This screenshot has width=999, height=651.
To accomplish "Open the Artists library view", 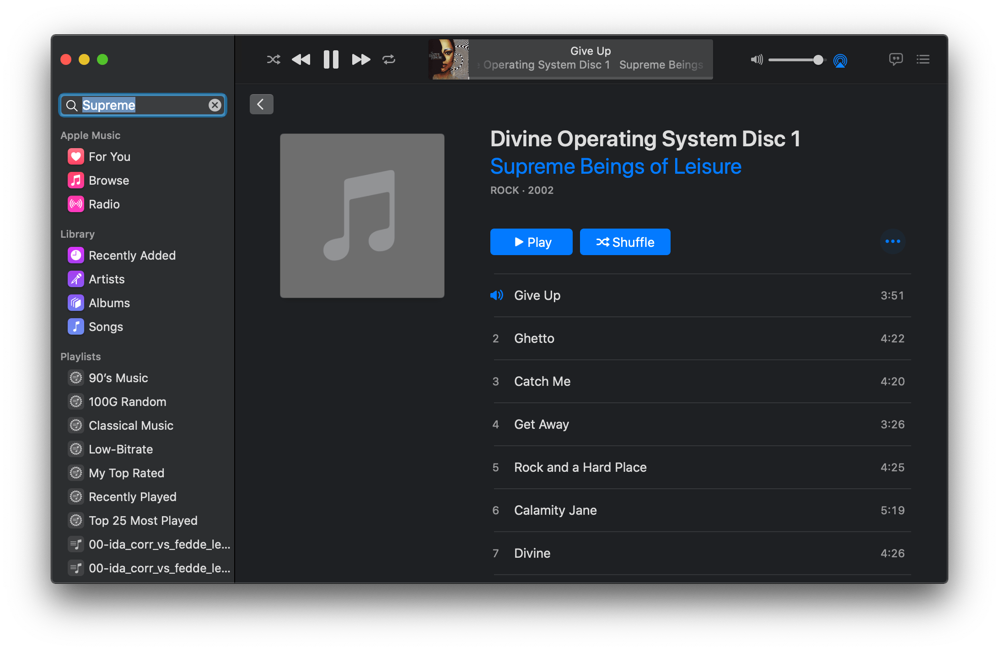I will [107, 279].
